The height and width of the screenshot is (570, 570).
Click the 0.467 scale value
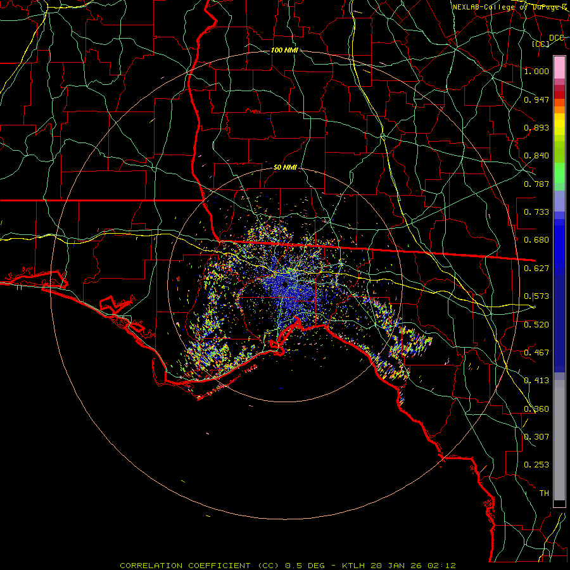pyautogui.click(x=536, y=353)
